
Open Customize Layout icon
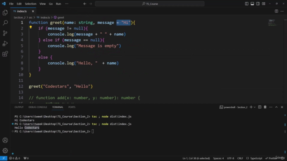pyautogui.click(x=264, y=4)
